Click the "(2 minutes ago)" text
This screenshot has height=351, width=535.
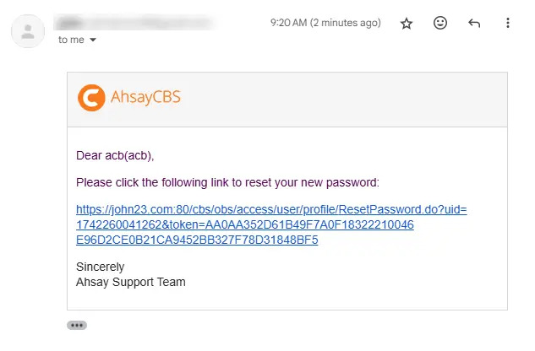pyautogui.click(x=346, y=23)
